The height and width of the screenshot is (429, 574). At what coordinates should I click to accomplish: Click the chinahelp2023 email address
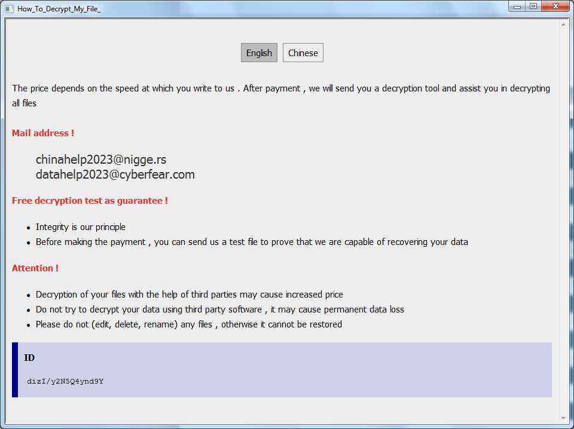tap(101, 160)
